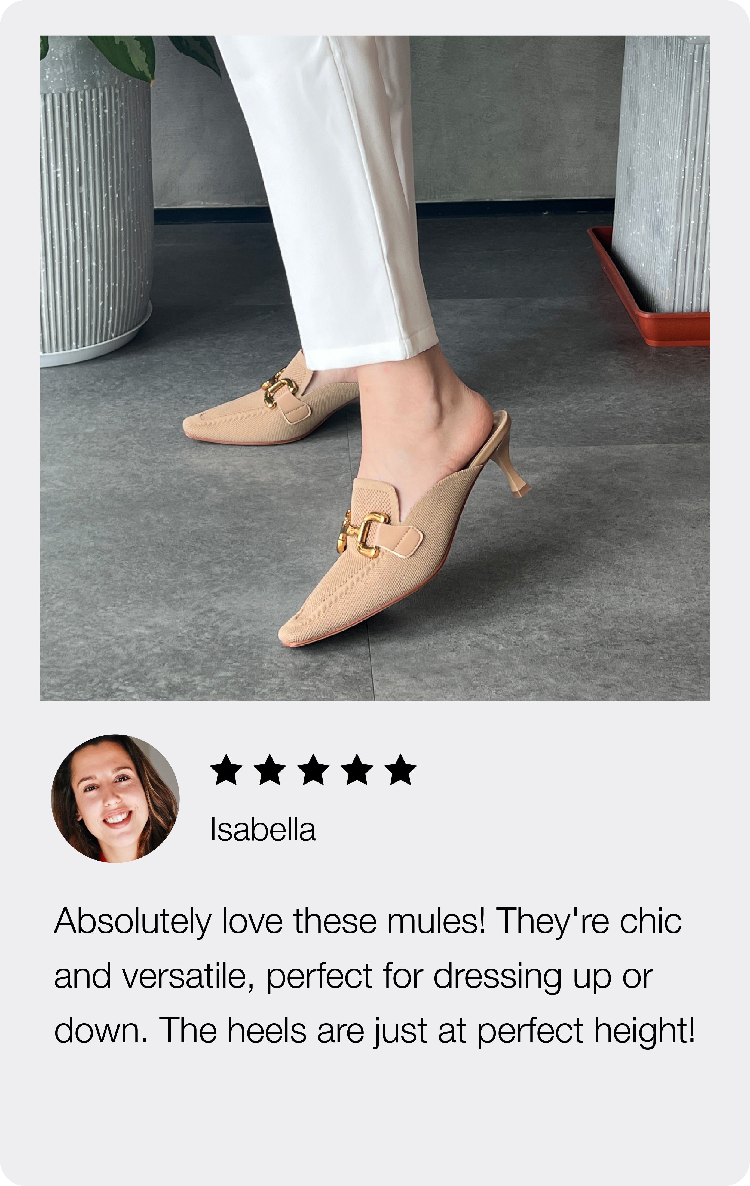Click the fourth rating star
This screenshot has width=750, height=1186.
coord(357,769)
